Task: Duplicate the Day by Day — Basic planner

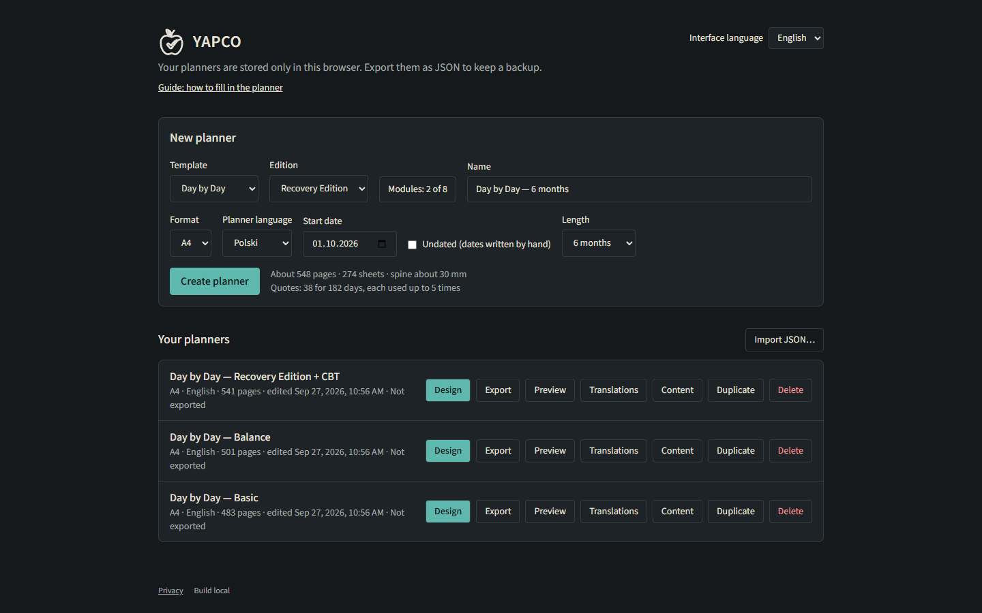Action: click(x=736, y=512)
